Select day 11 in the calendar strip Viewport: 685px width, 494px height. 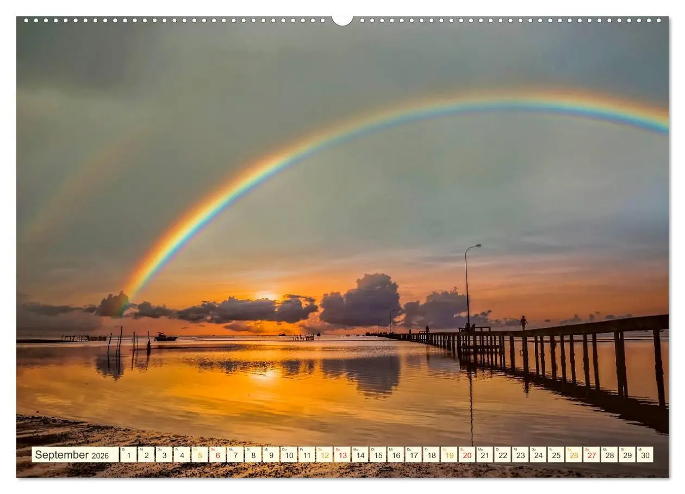click(307, 455)
